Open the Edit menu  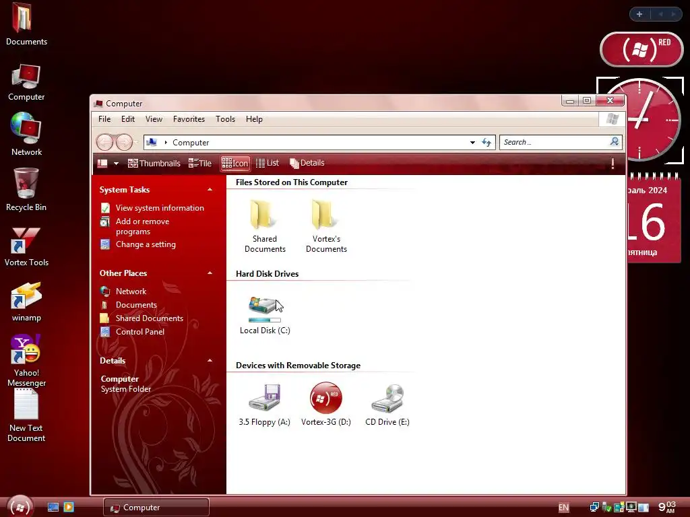tap(128, 119)
